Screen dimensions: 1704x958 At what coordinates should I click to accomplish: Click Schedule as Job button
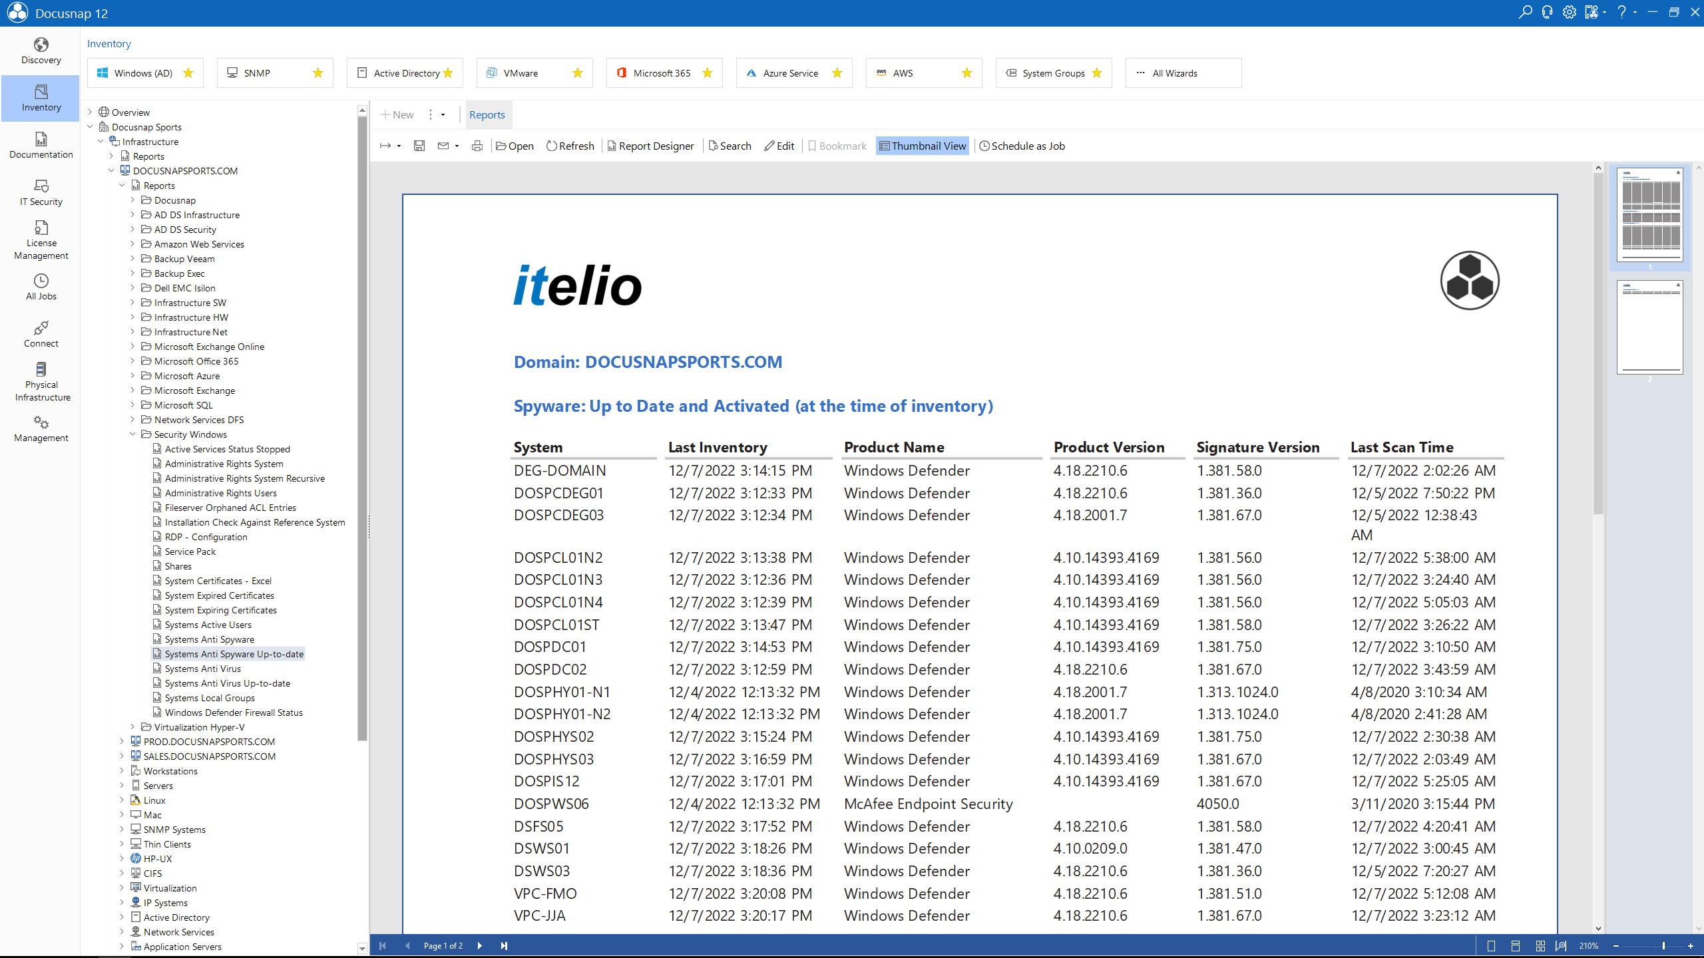(1022, 146)
